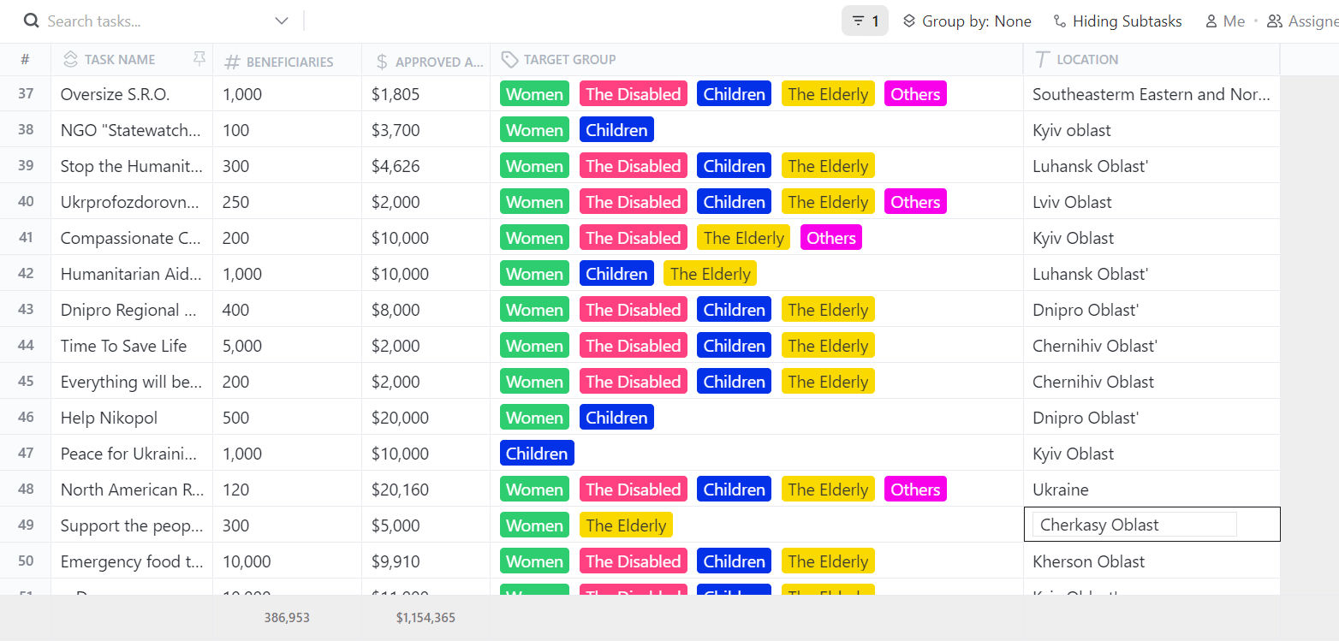Click the Task Name column layers icon

(x=70, y=59)
